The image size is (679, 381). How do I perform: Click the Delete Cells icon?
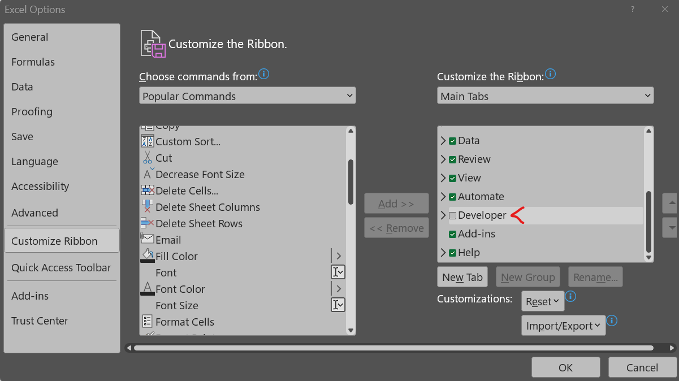point(147,190)
